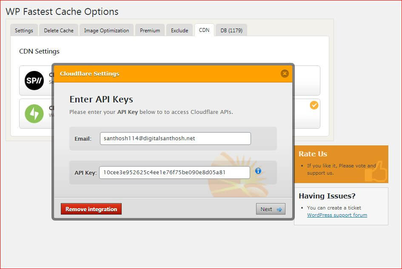This screenshot has width=402, height=269.
Task: Open the Image Optimization tab
Action: (x=107, y=31)
